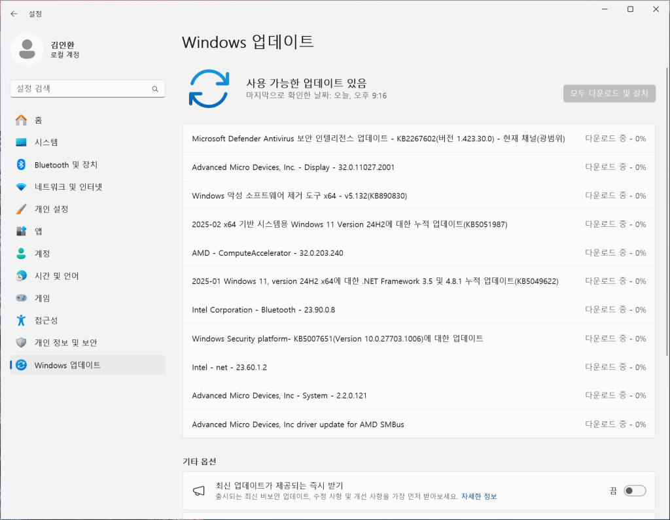Click 김인환 account name
Screen dimensions: 670x520
(62, 44)
